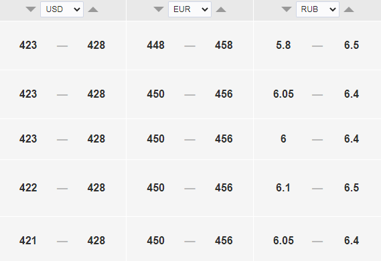Open the EUR currency dropdown
Screen dimensions: 381x261
pos(189,9)
